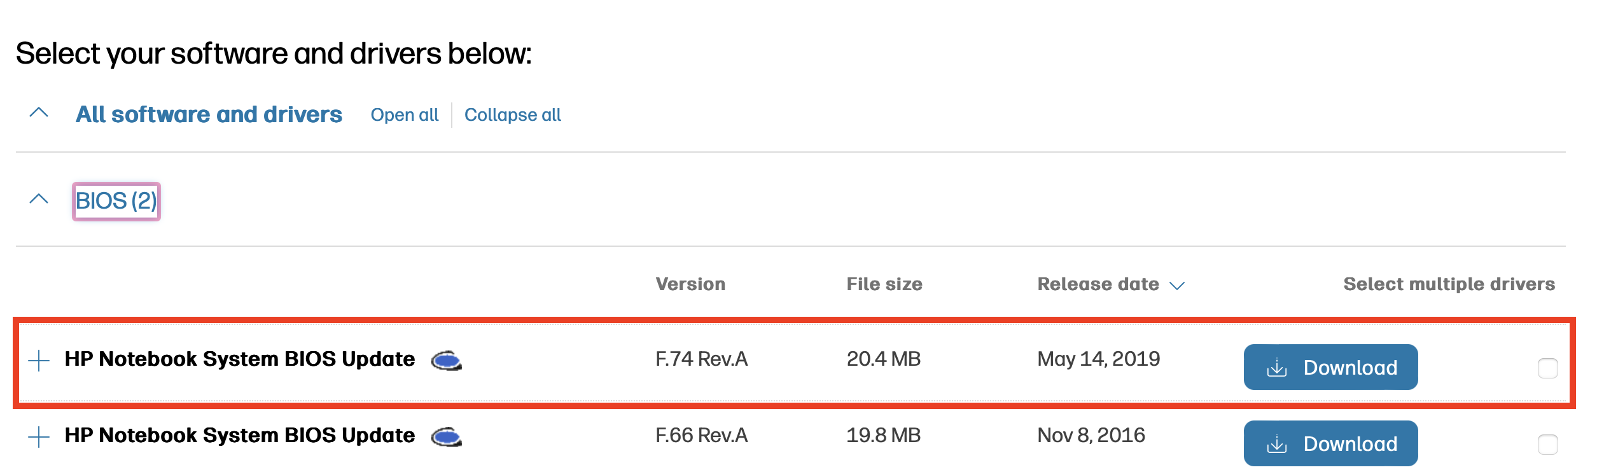Click the BIOS (2) category link
Screen dimensions: 1597x472
[x=116, y=201]
